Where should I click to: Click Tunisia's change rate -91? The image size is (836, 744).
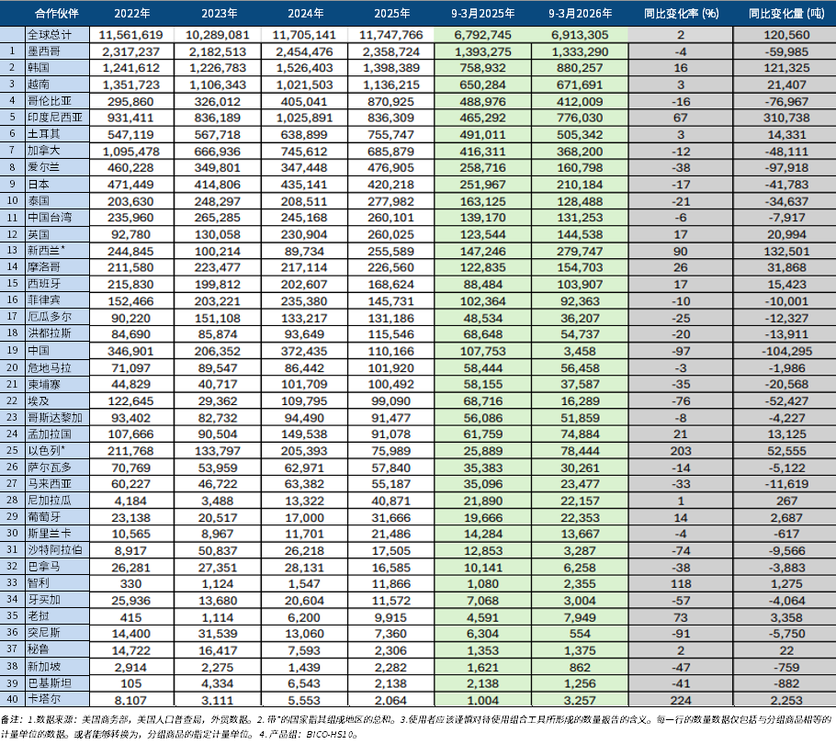[681, 634]
